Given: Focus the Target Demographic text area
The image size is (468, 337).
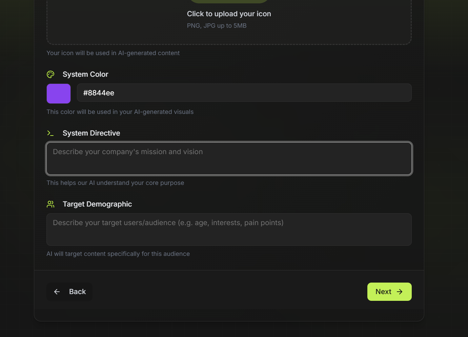Looking at the screenshot, I should tap(229, 230).
